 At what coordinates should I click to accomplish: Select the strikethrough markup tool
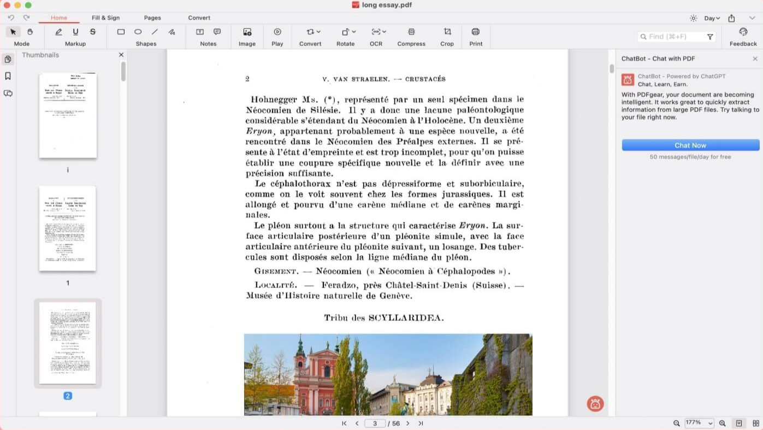tap(93, 32)
